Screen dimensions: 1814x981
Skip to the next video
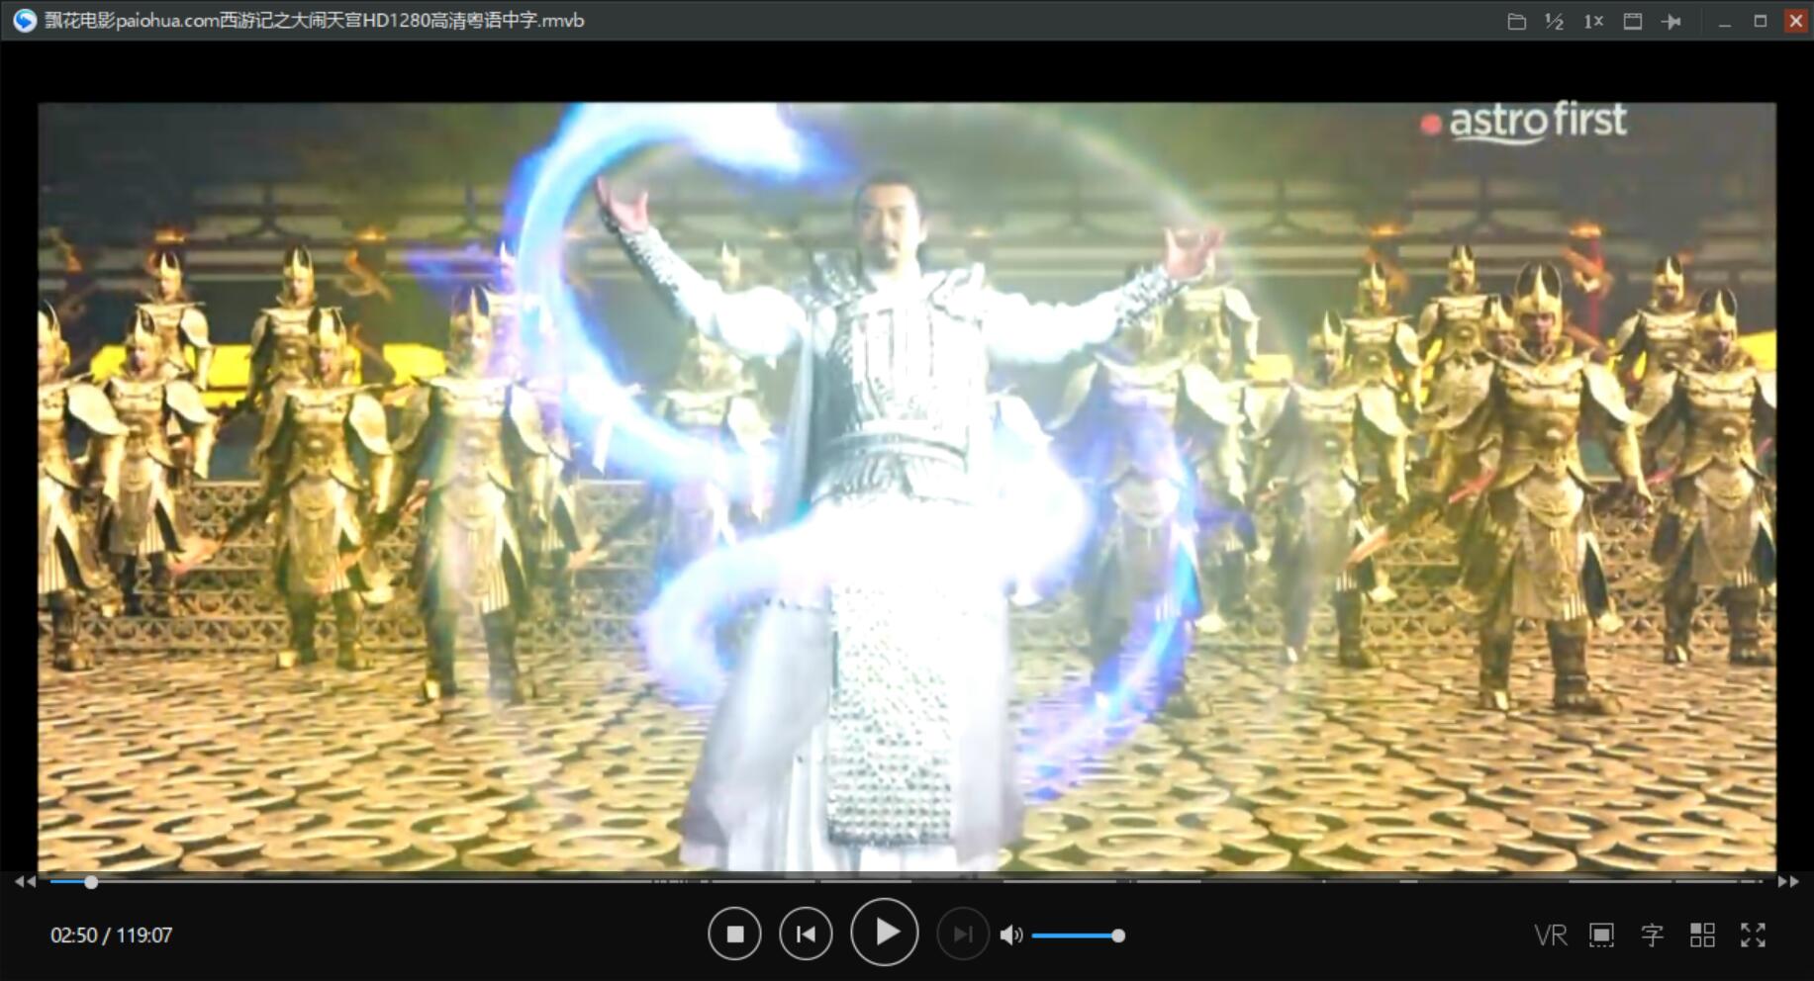click(x=963, y=934)
